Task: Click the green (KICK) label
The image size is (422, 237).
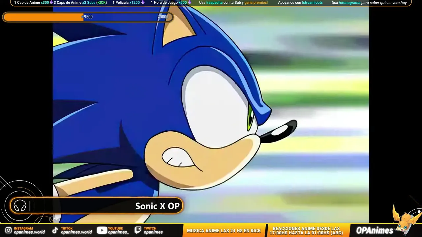Action: click(102, 3)
